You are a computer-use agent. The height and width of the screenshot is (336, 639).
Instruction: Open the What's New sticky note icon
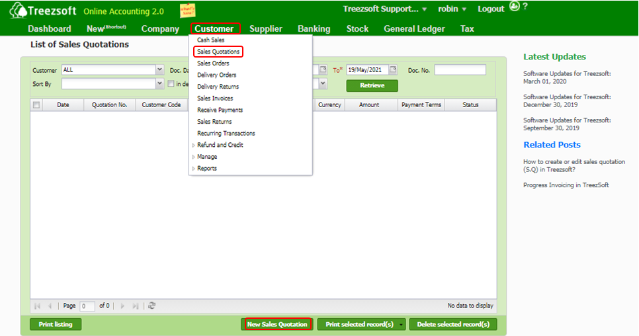coord(187,11)
